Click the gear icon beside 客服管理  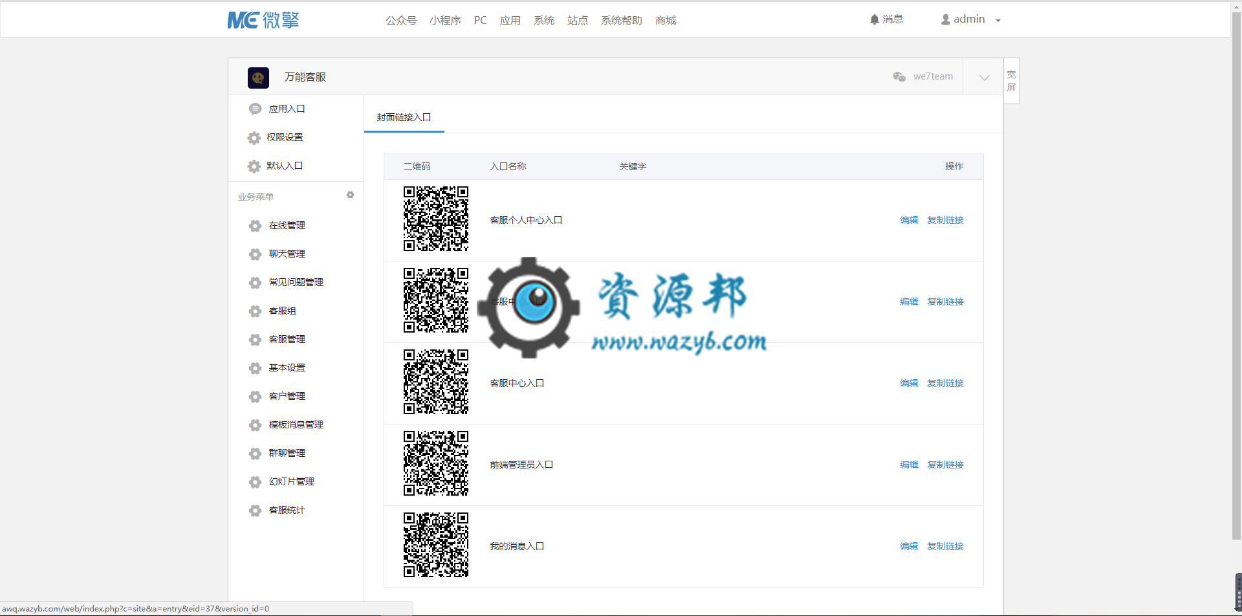pyautogui.click(x=255, y=340)
